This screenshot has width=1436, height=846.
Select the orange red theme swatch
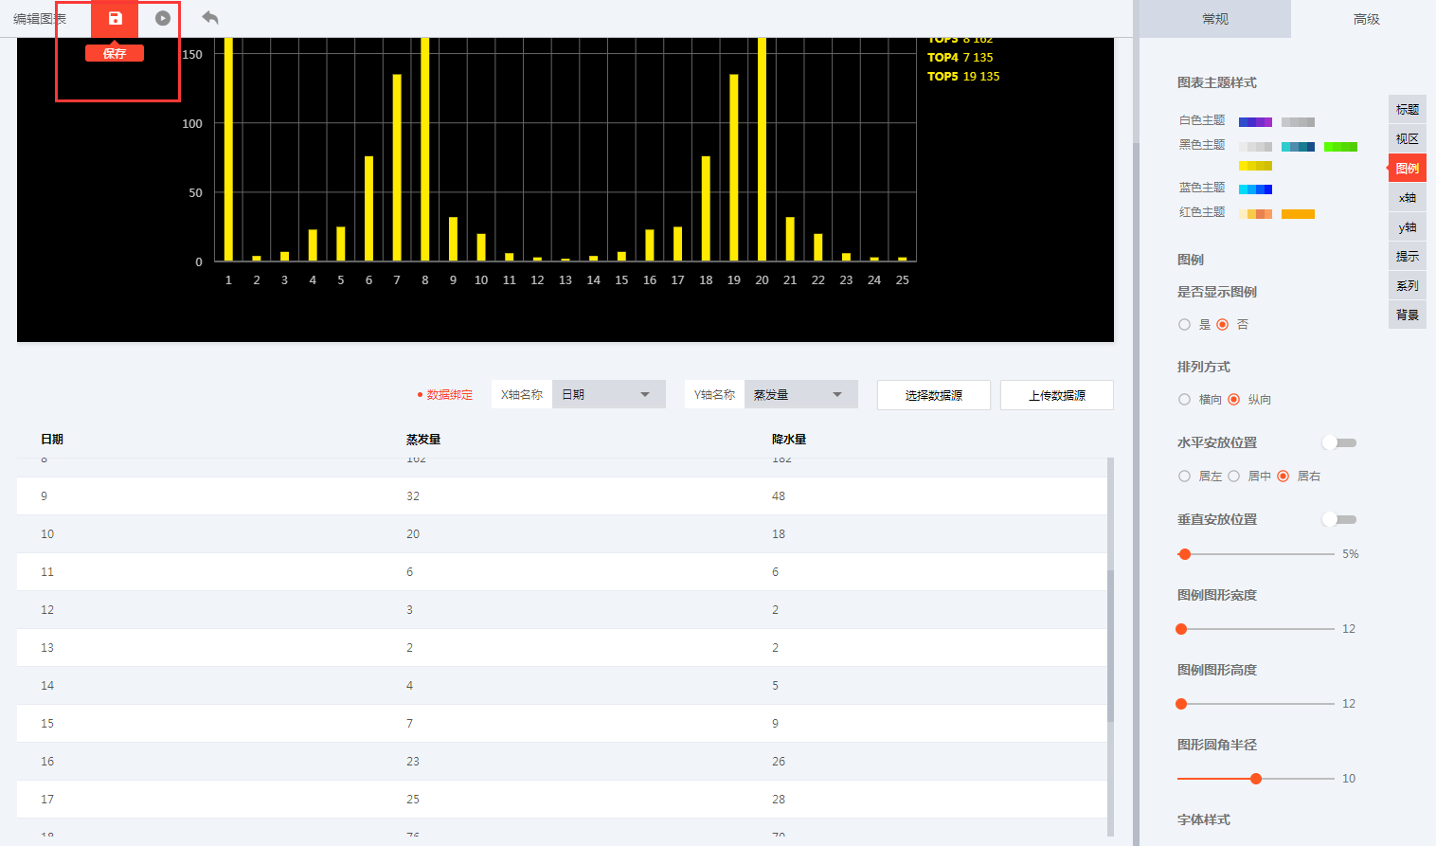pyautogui.click(x=1298, y=214)
